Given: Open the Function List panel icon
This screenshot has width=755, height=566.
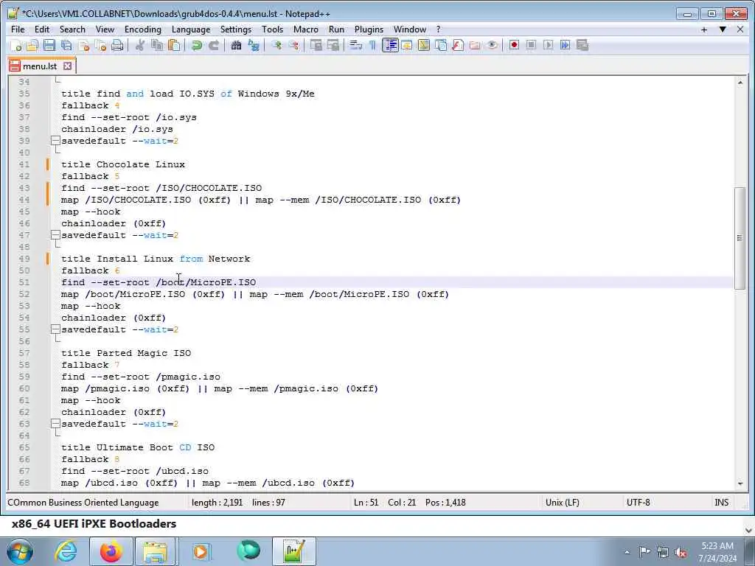Looking at the screenshot, I should click(458, 45).
